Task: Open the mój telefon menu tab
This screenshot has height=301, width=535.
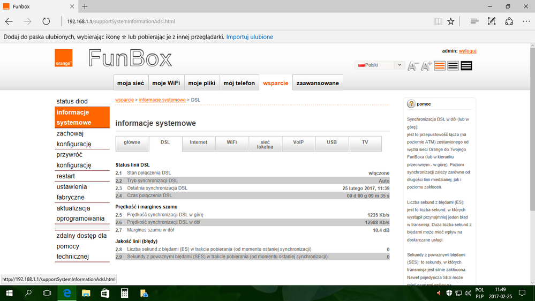Action: click(x=239, y=83)
